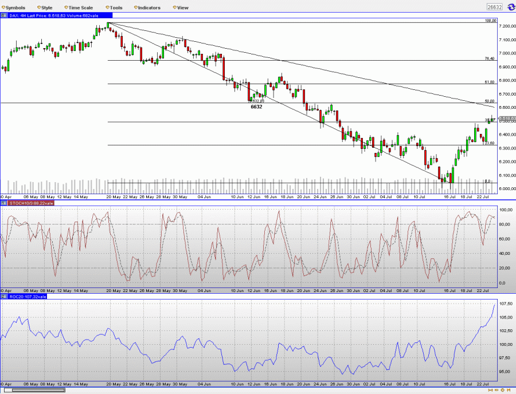
Task: Open the Style menu
Action: [45, 7]
